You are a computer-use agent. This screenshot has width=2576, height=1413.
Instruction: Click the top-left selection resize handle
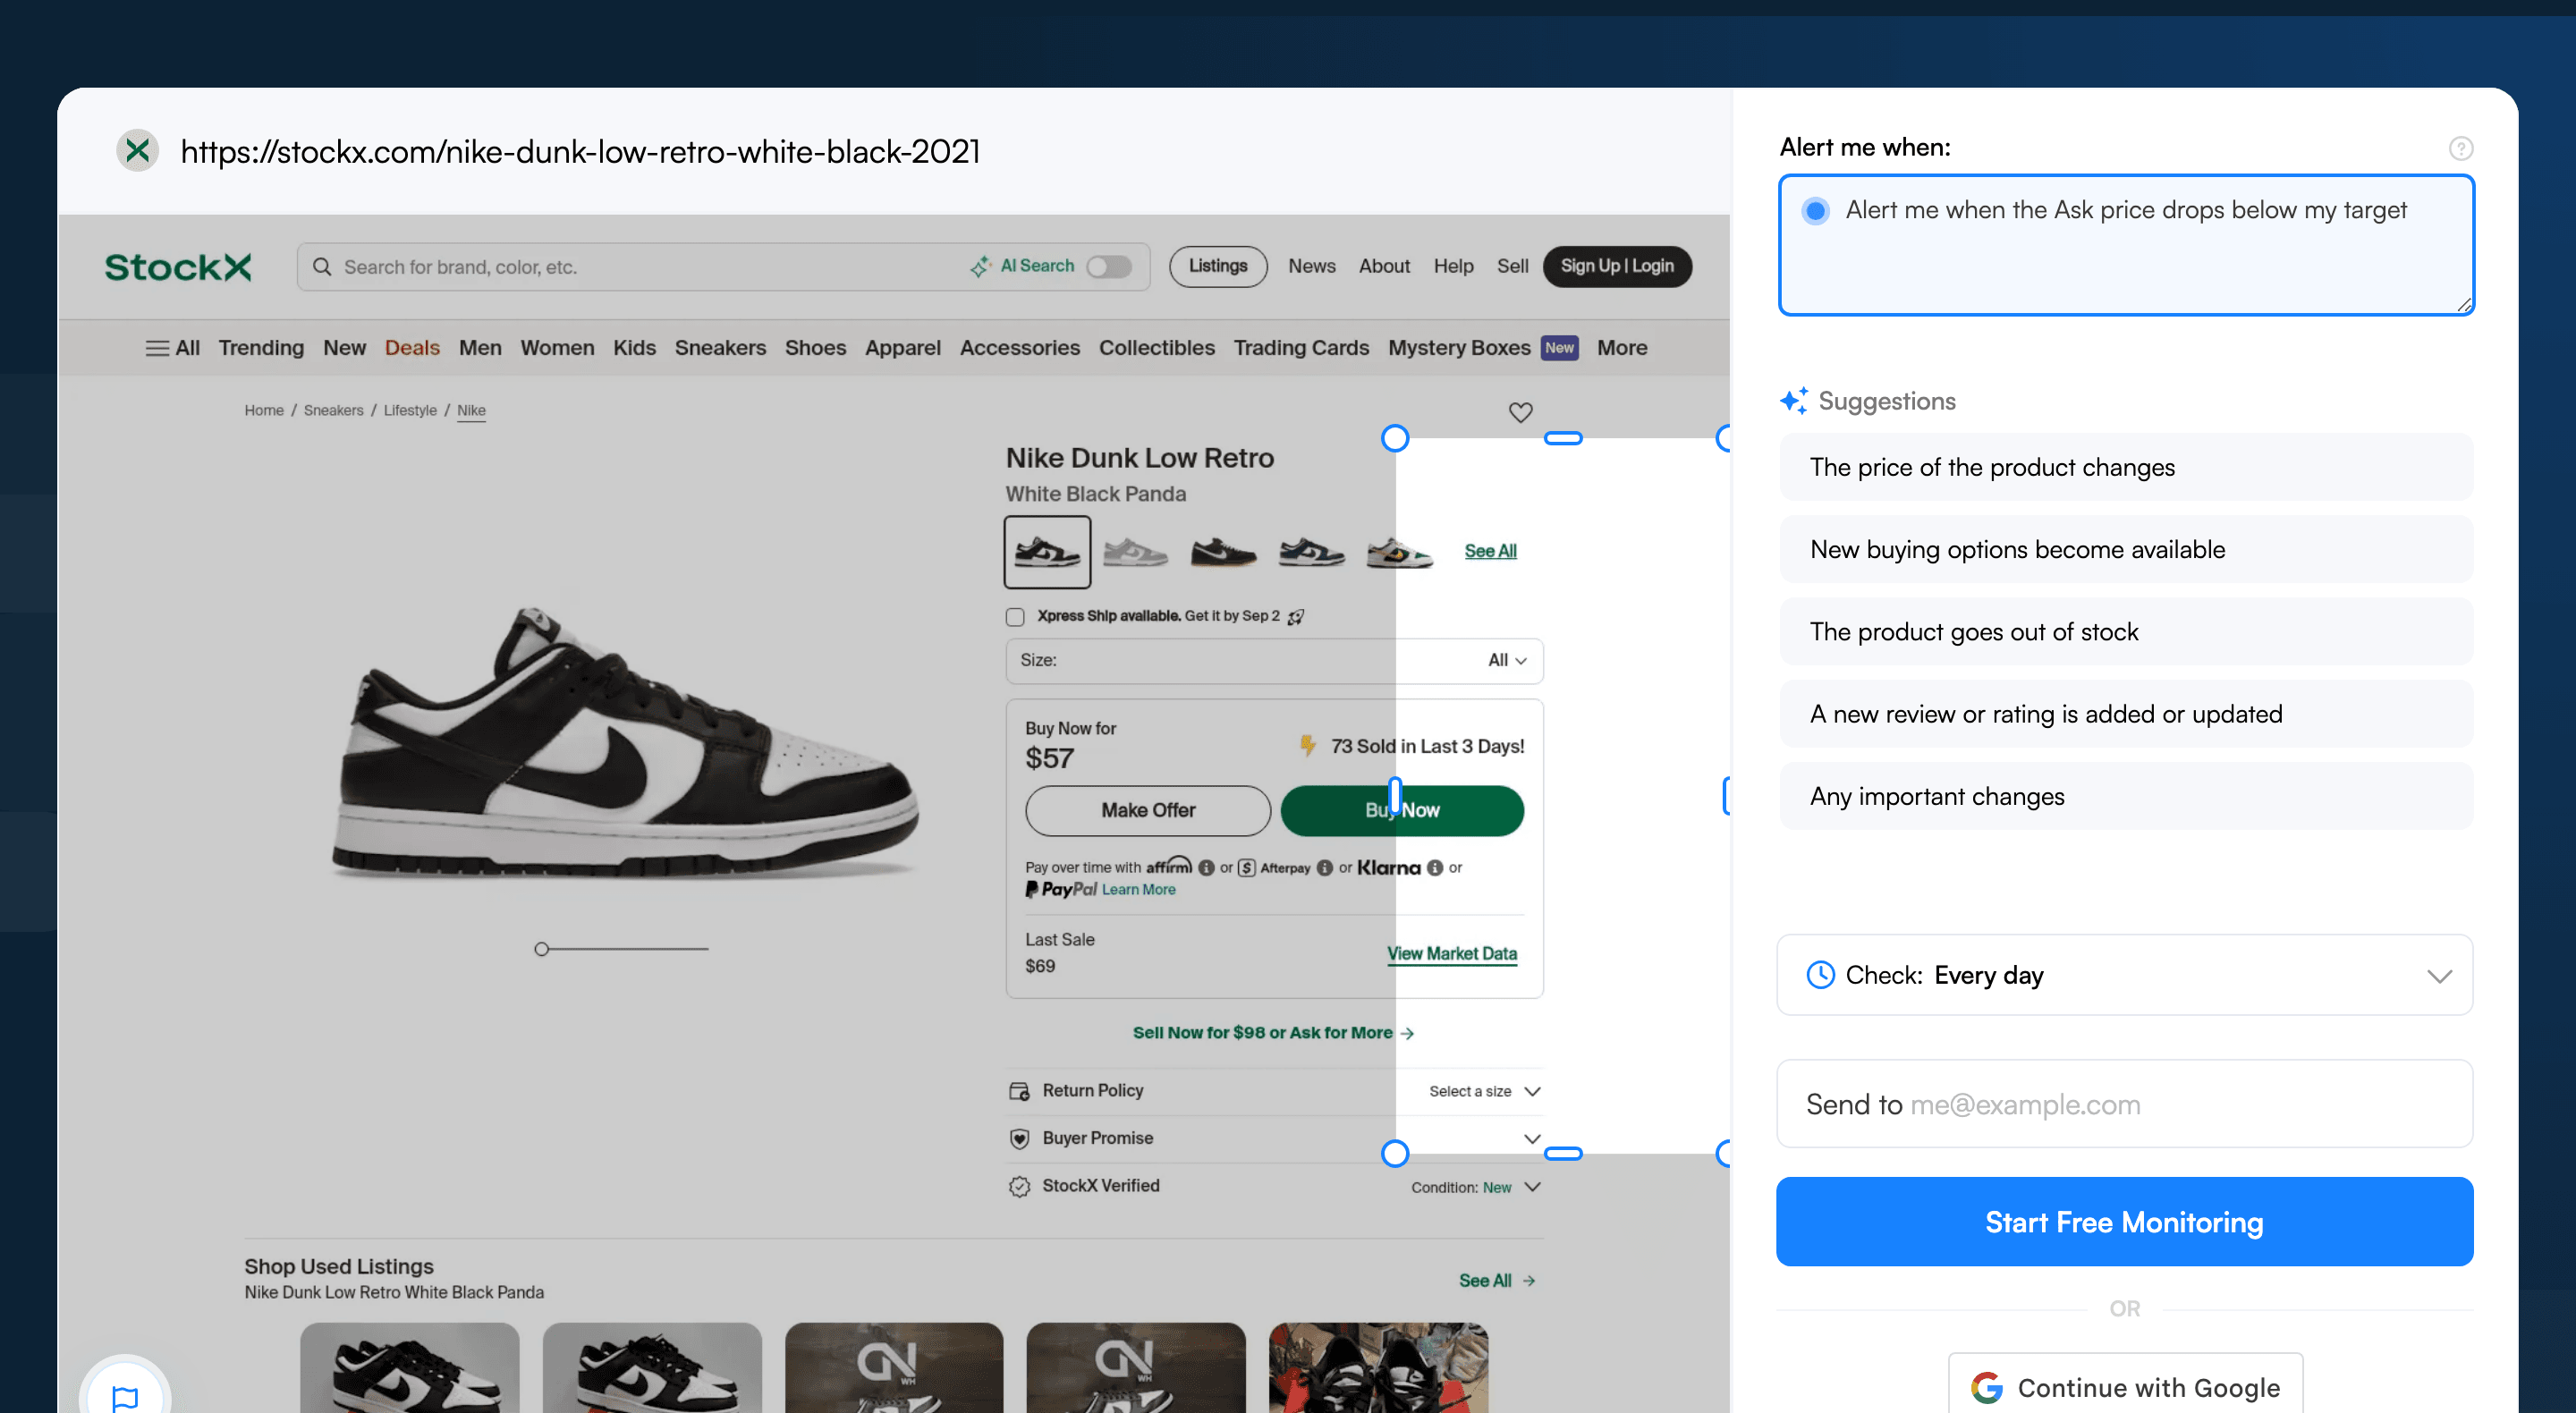point(1394,438)
